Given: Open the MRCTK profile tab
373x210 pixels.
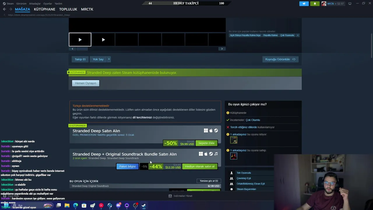Looking at the screenshot, I should (x=87, y=9).
